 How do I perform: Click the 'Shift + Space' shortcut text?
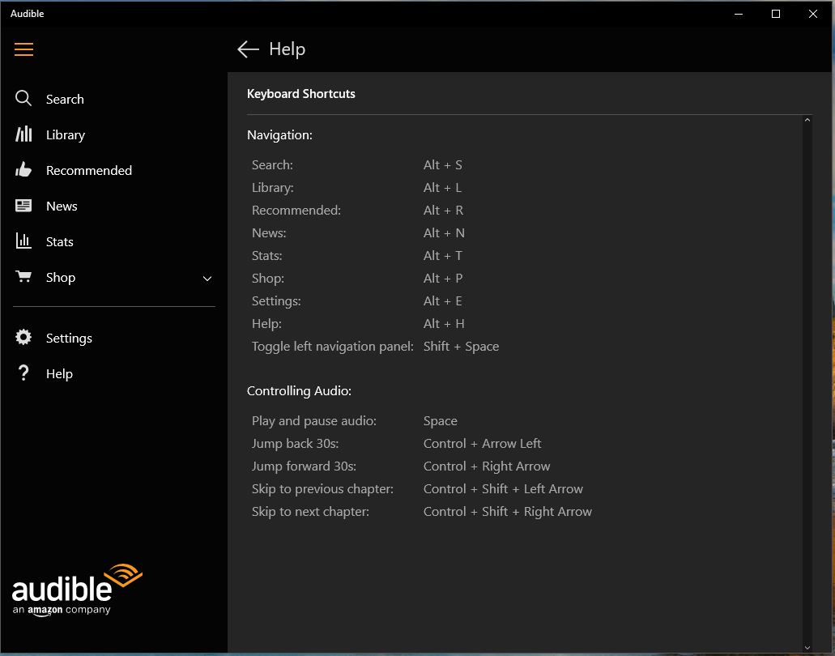point(461,347)
